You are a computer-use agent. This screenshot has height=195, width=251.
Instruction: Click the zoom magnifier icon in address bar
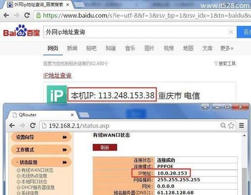pos(223,125)
